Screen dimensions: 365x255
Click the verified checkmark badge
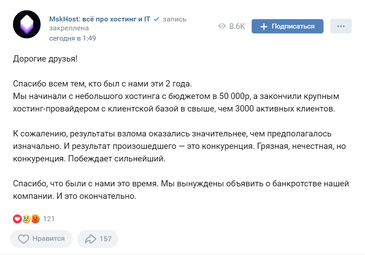[156, 19]
